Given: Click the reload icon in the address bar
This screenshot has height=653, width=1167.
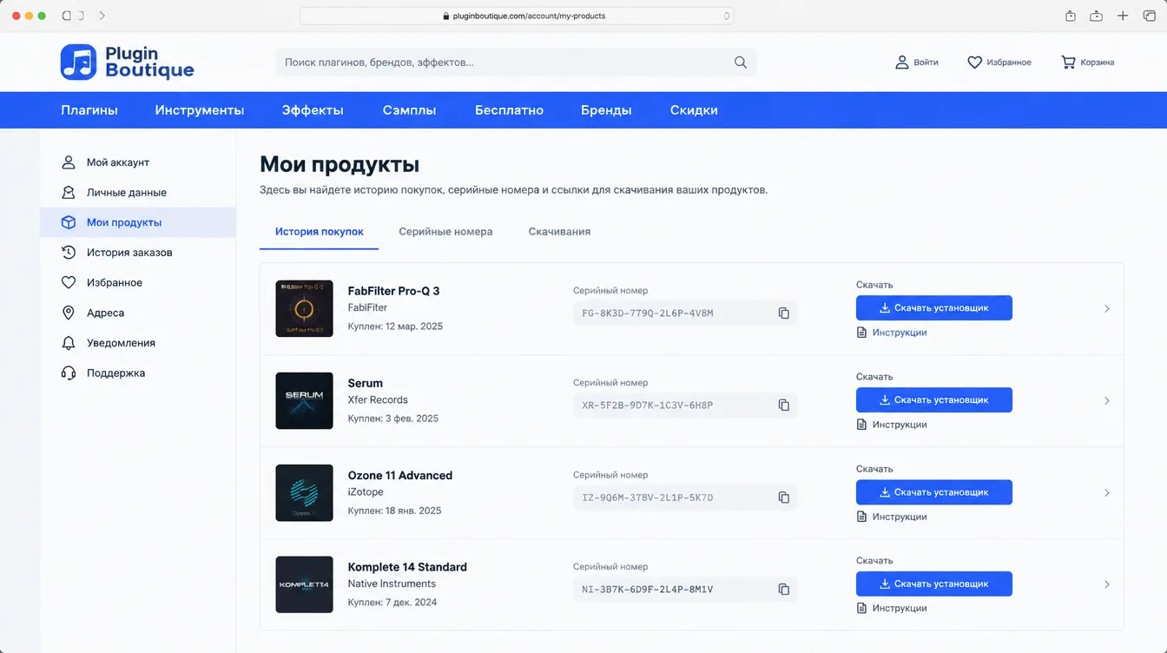Looking at the screenshot, I should tap(726, 16).
